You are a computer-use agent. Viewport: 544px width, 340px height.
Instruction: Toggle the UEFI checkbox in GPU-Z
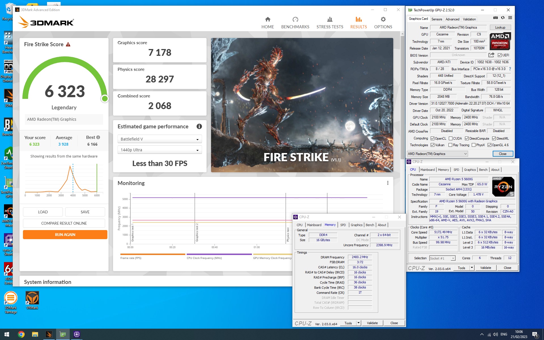(500, 55)
